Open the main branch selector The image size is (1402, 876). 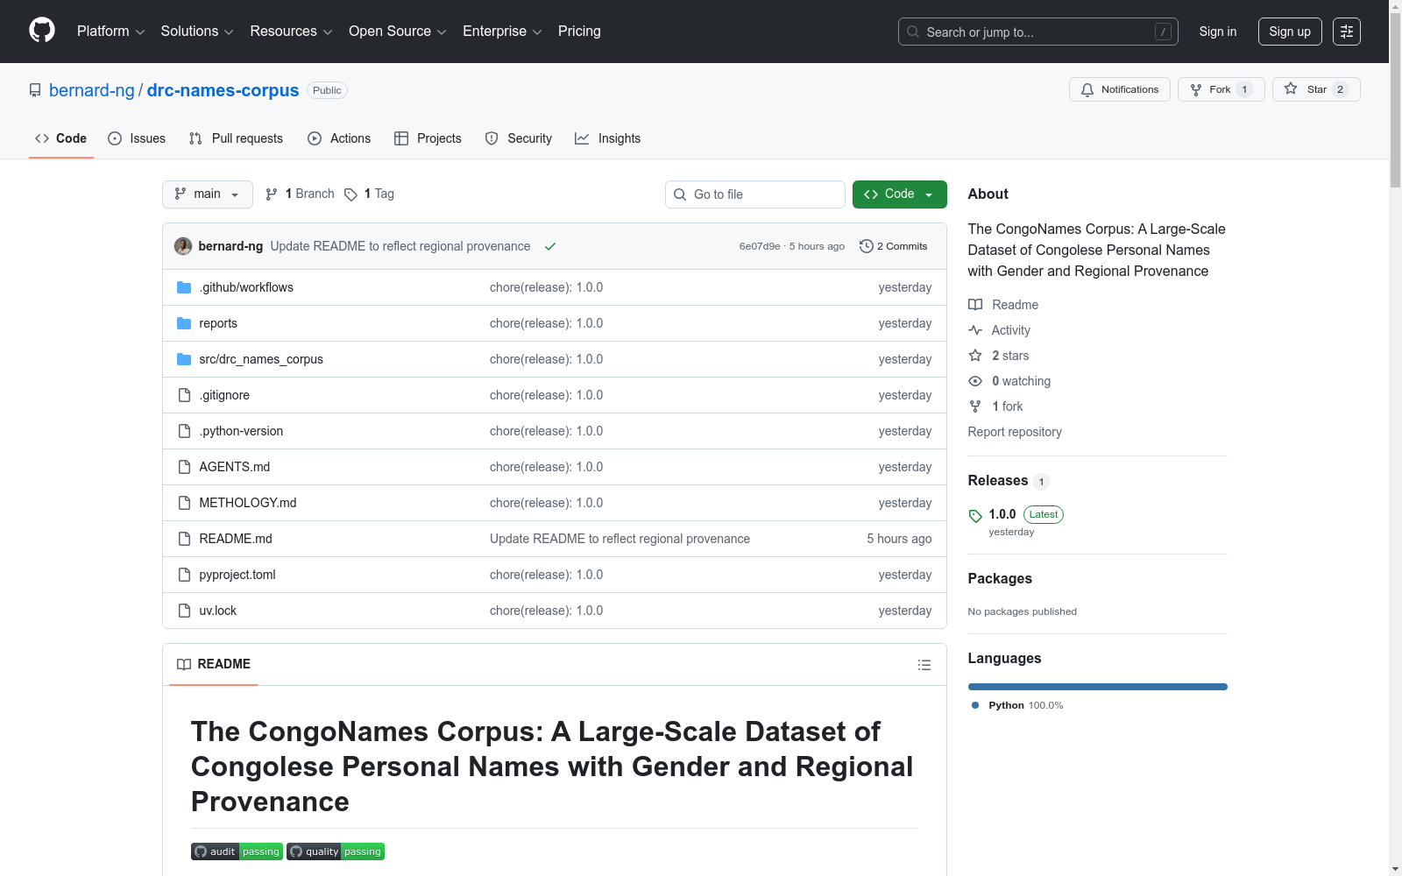(x=207, y=194)
